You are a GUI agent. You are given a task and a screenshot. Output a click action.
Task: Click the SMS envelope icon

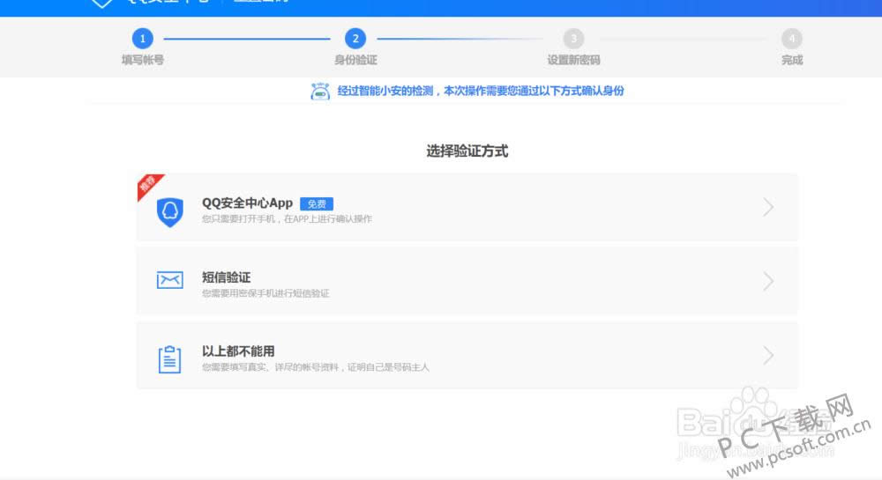[170, 279]
